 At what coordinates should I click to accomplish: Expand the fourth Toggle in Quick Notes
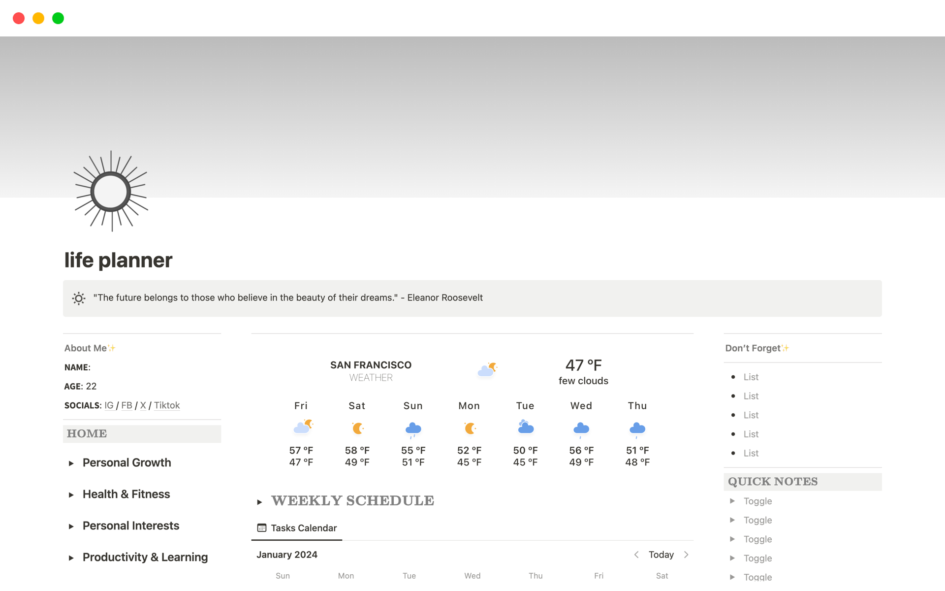tap(732, 558)
